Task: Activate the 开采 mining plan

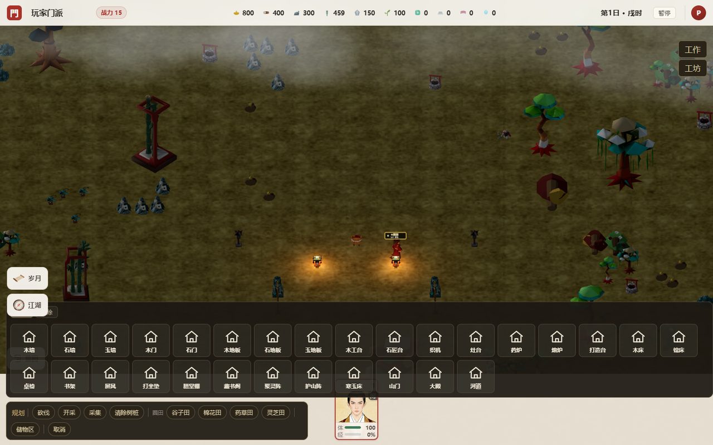Action: [x=69, y=413]
